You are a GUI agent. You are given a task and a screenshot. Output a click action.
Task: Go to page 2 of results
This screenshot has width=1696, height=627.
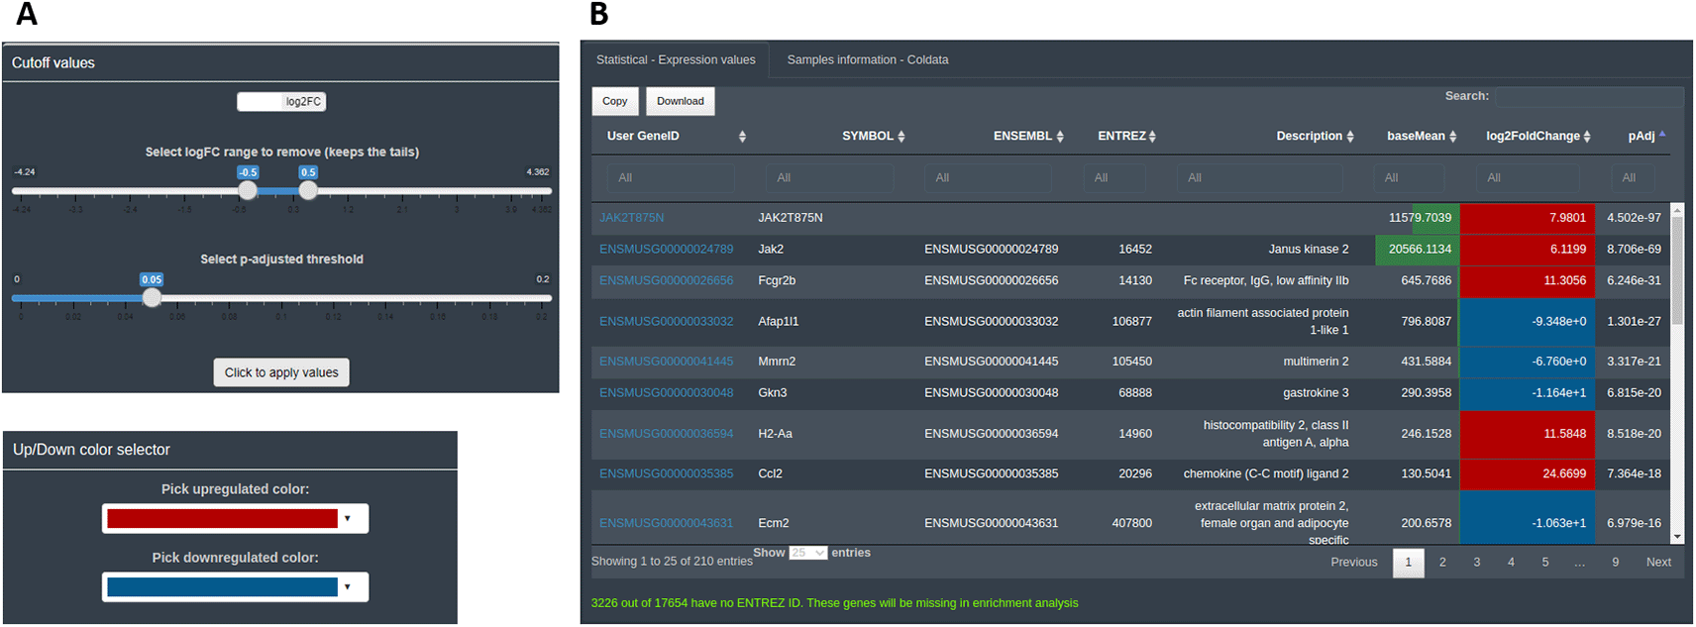[x=1442, y=563]
